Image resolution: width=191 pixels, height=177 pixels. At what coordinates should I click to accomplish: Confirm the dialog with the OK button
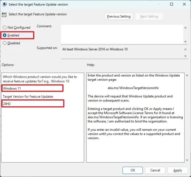[x=133, y=170]
